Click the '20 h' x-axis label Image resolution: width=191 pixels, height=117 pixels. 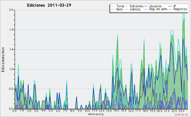pyautogui.click(x=159, y=111)
